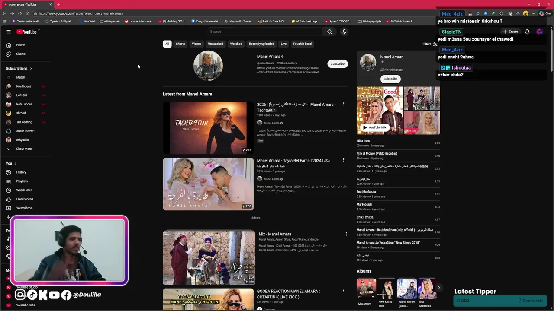
Task: Open more options for the GOOBA REACTION video
Action: [344, 291]
